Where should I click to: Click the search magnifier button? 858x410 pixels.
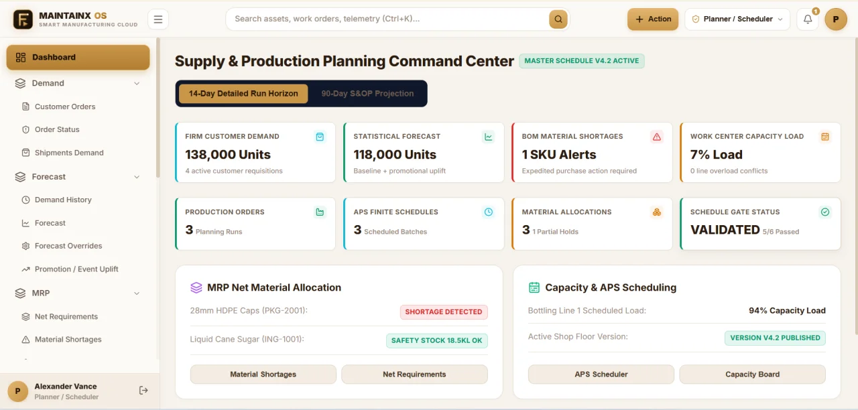(x=558, y=19)
